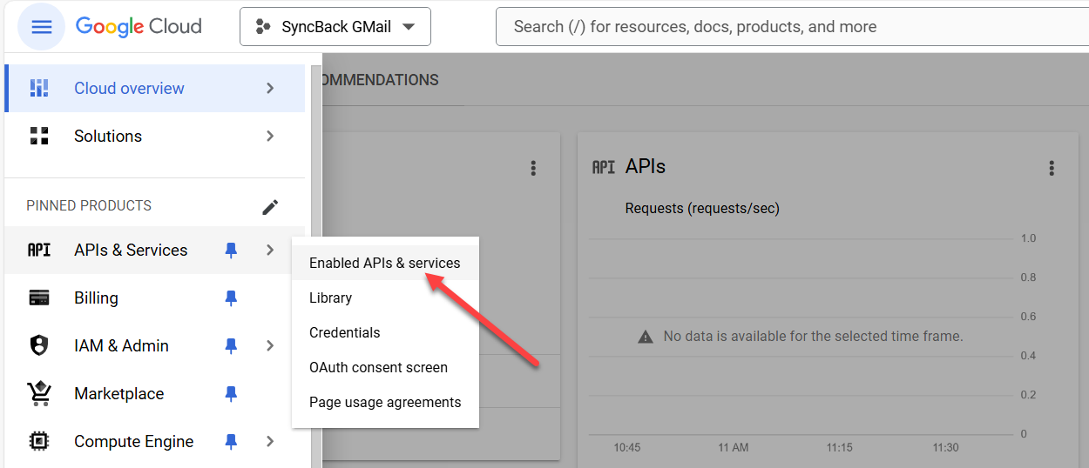Open the SyncBack GMail project selector
The width and height of the screenshot is (1089, 468).
click(x=335, y=27)
